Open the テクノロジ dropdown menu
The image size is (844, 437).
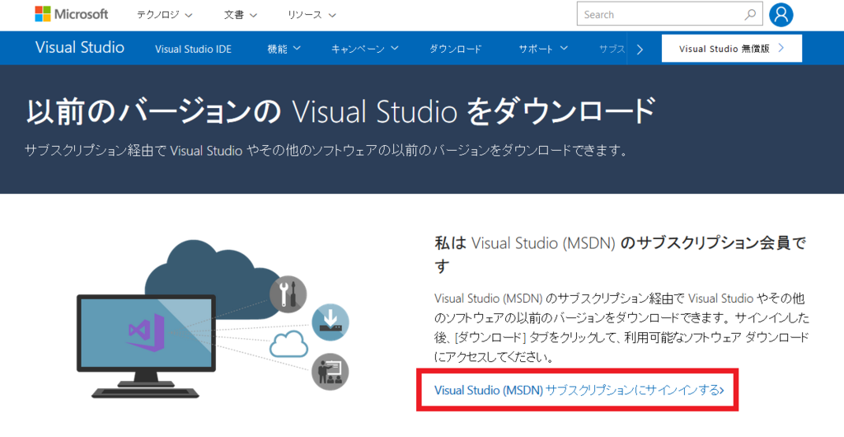(x=164, y=15)
